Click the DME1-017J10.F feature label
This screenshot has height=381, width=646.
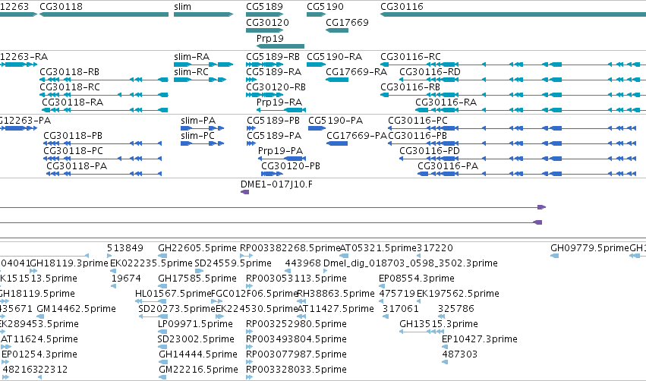pos(276,184)
